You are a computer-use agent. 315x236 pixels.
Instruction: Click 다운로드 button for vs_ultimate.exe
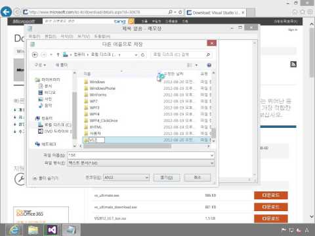pos(271,195)
